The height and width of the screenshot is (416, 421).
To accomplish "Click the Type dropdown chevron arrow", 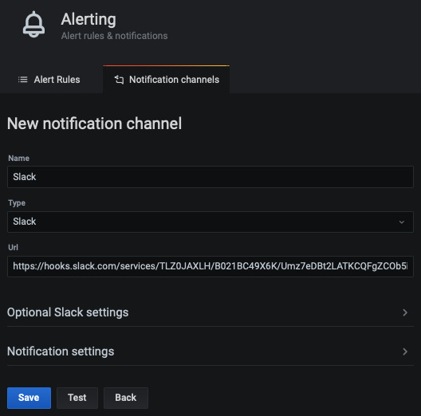I will tap(402, 222).
